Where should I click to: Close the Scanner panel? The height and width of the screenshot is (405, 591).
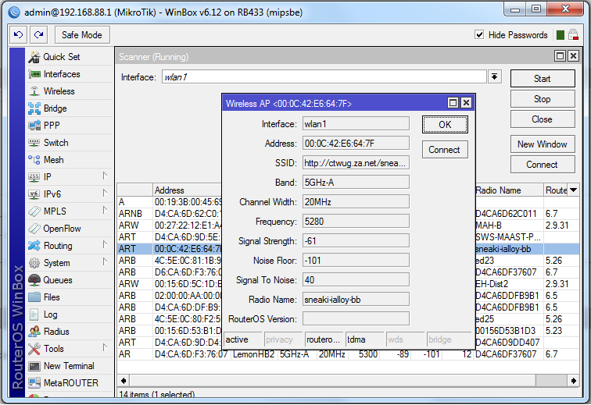pos(573,56)
